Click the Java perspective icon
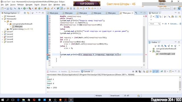 point(179,8)
